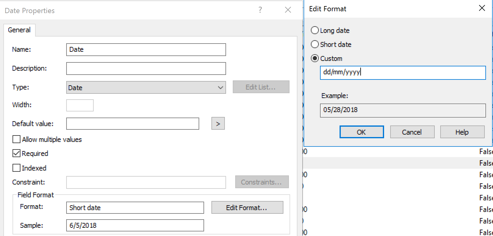Enable the Indexed checkbox
493x236 pixels.
16,168
